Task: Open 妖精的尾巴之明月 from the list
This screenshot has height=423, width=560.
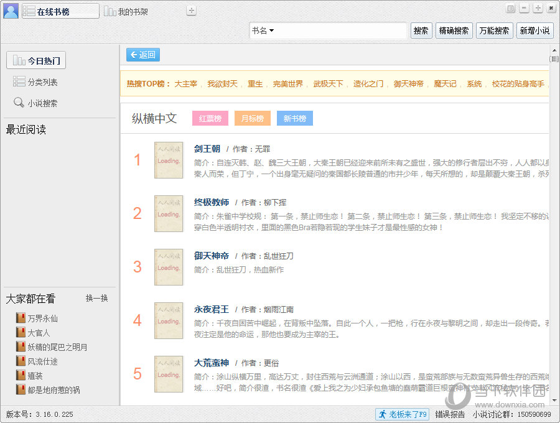Action: click(57, 347)
